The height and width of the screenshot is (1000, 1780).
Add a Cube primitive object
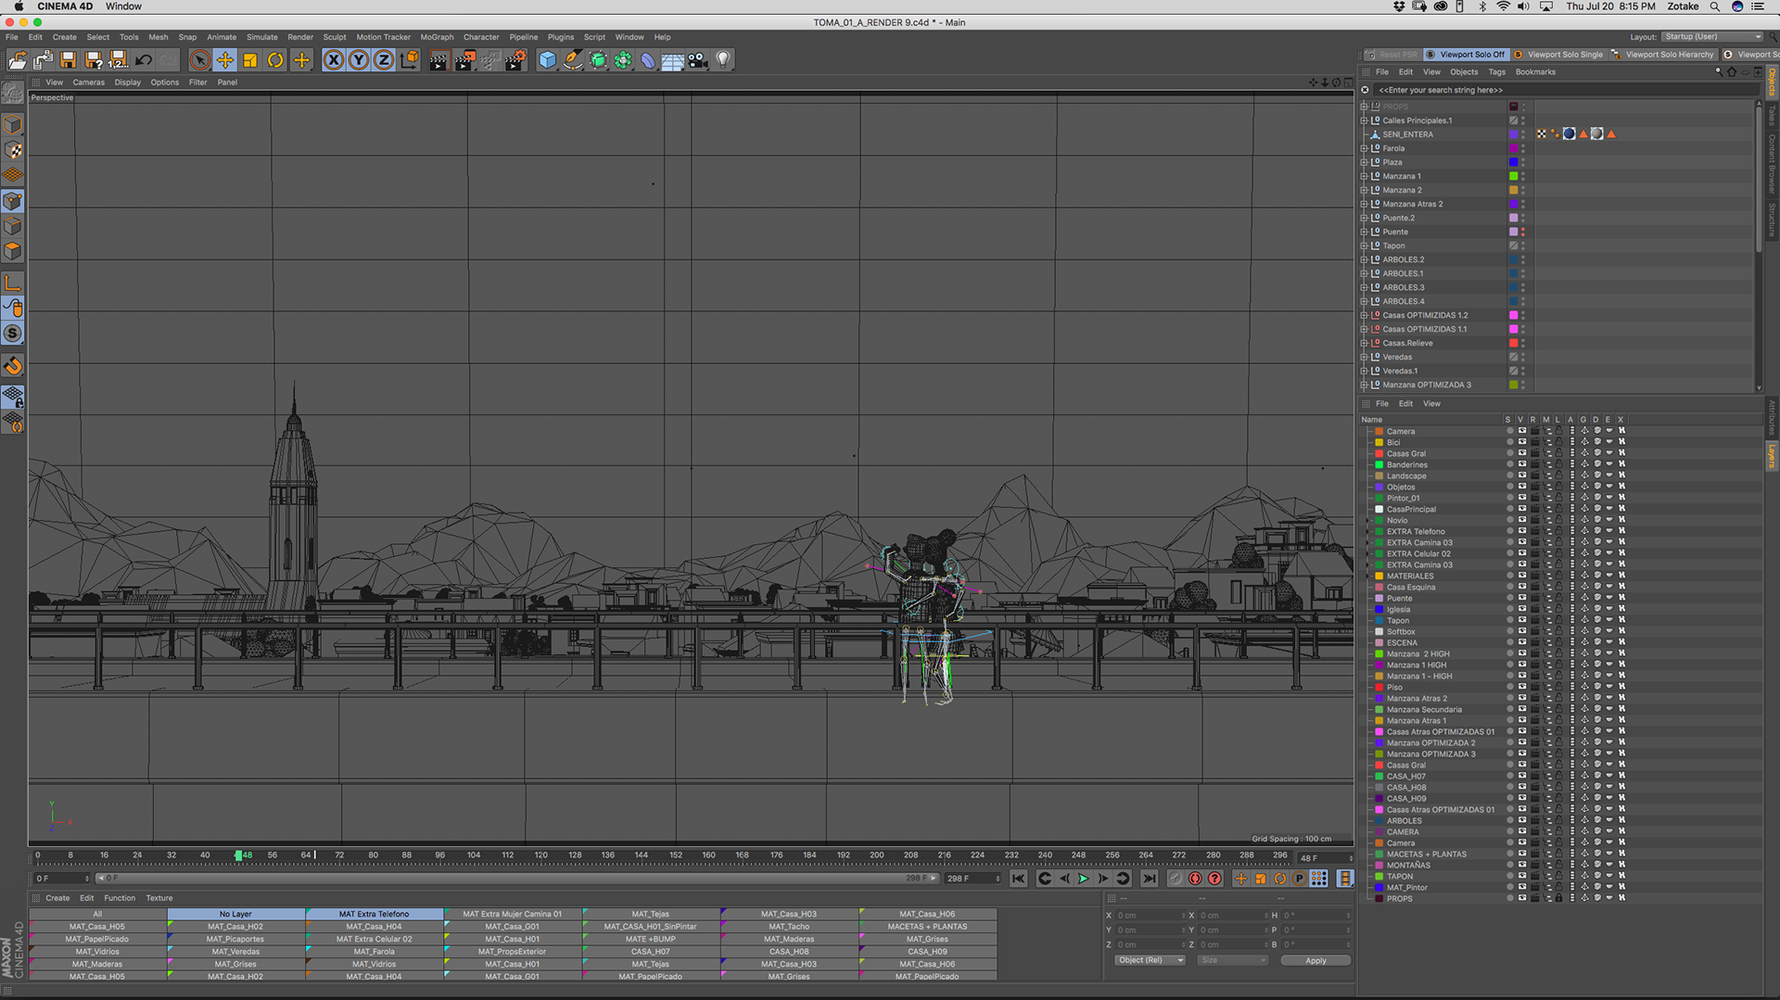click(548, 60)
